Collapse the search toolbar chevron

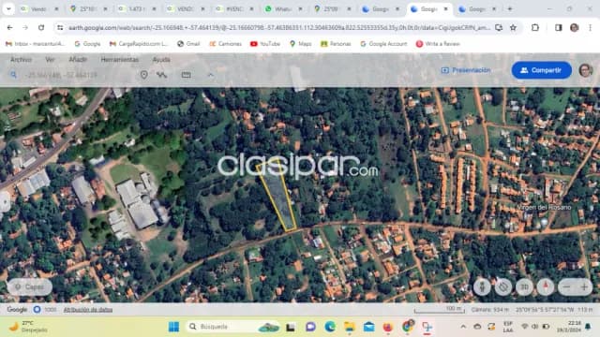coord(211,75)
